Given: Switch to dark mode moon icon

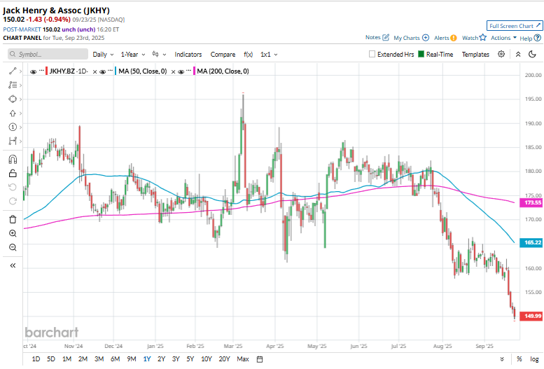Looking at the screenshot, I should pos(532,54).
